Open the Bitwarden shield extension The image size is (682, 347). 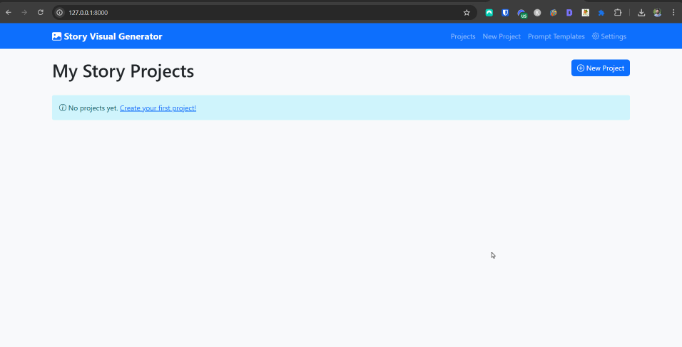click(505, 12)
